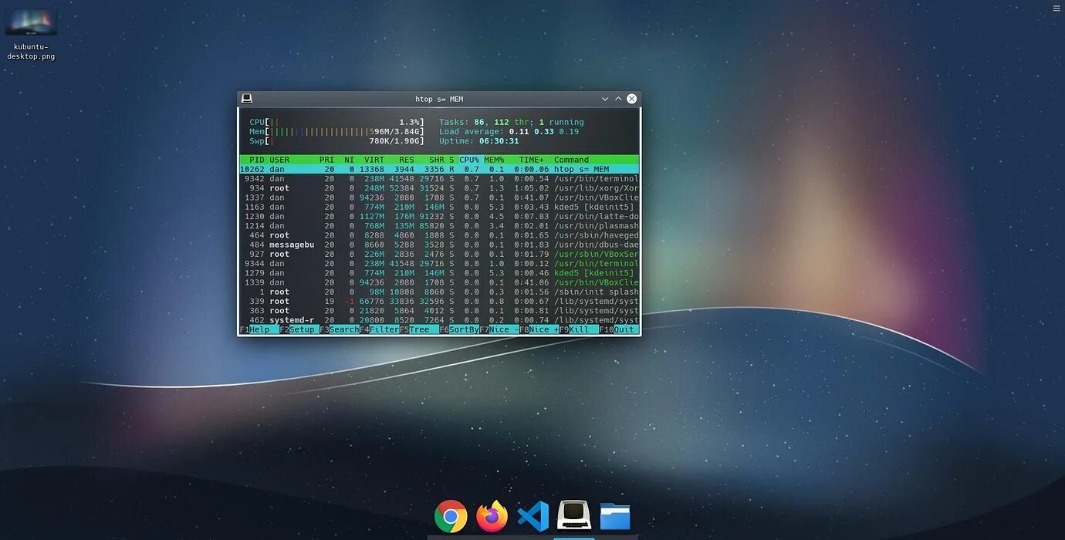Sort by the NI column header

point(349,160)
